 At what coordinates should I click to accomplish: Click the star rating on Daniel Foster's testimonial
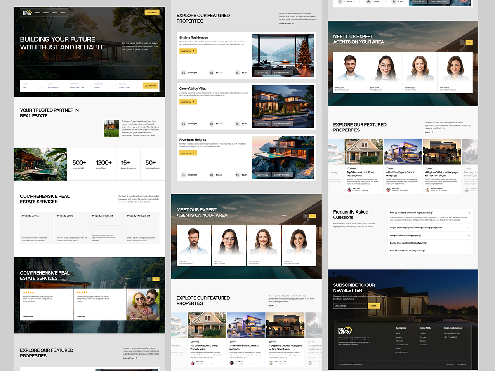point(82,292)
